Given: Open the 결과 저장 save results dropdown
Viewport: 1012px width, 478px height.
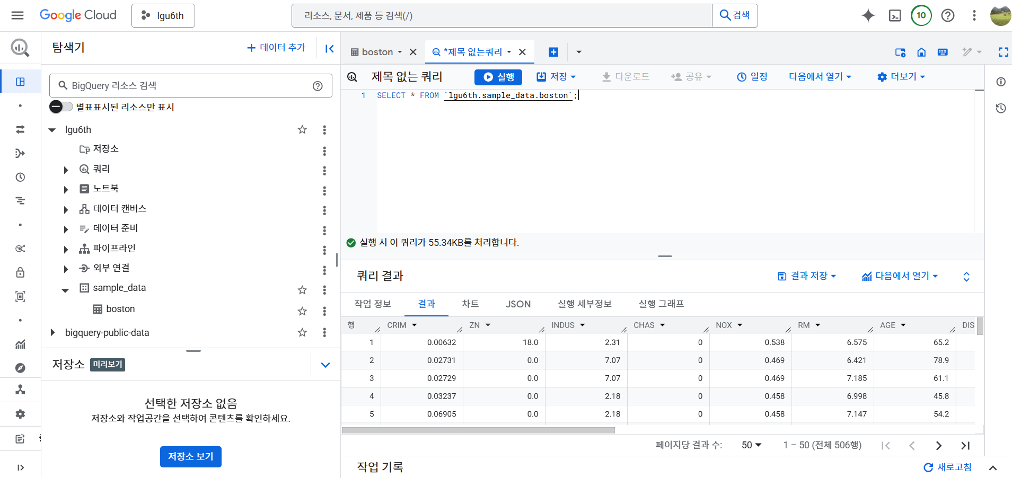Looking at the screenshot, I should point(807,276).
